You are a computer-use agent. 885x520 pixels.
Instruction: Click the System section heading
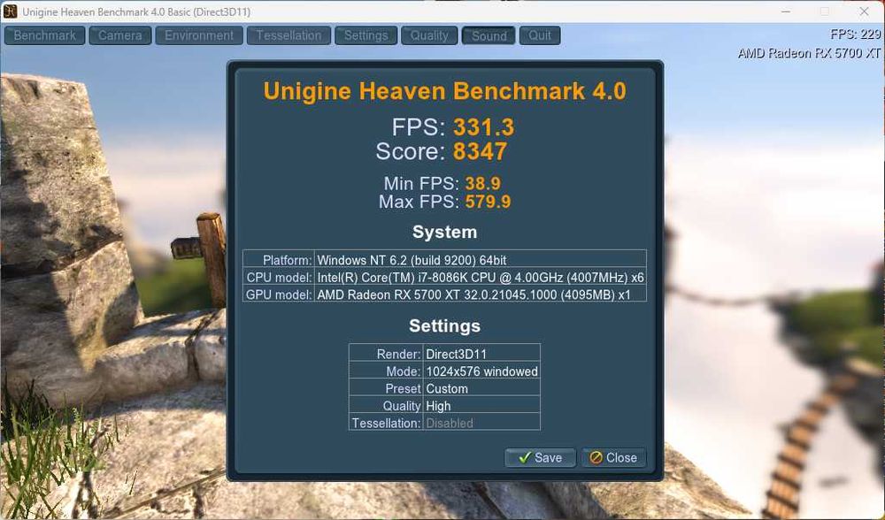[x=445, y=232]
